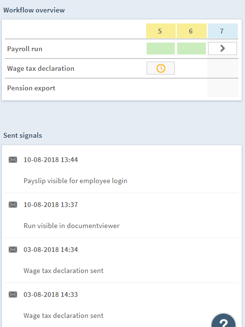This screenshot has width=245, height=327.
Task: Open 'Run visible in documentviewer' signal
Action: tap(72, 226)
